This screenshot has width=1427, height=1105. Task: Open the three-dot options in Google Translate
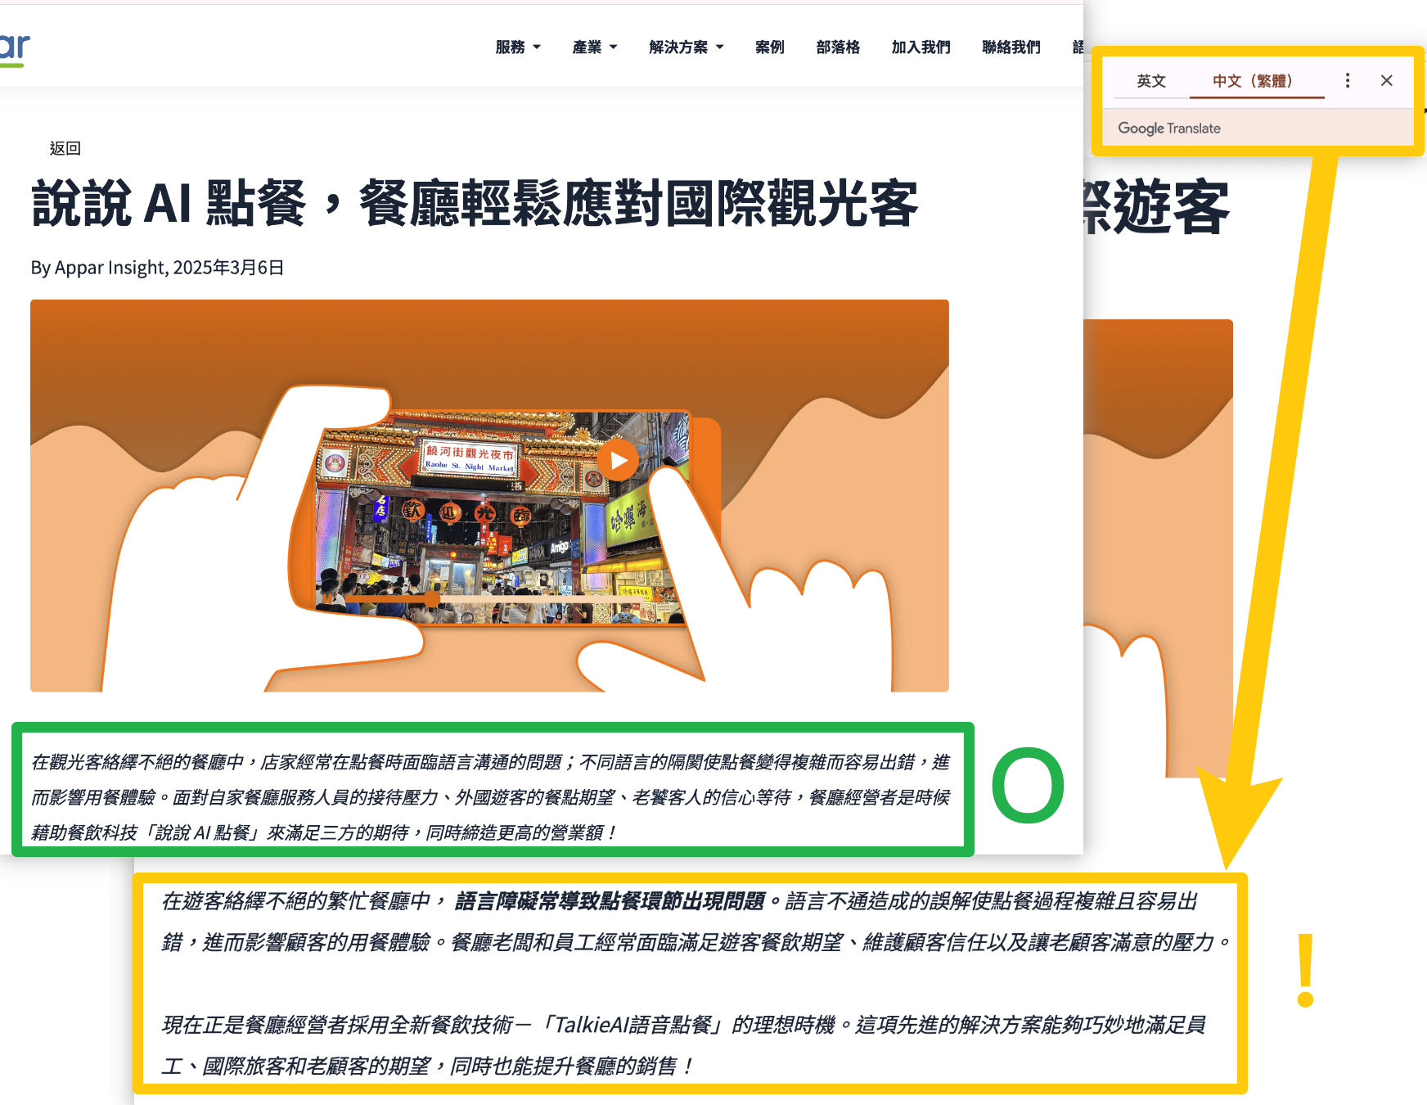[x=1347, y=80]
